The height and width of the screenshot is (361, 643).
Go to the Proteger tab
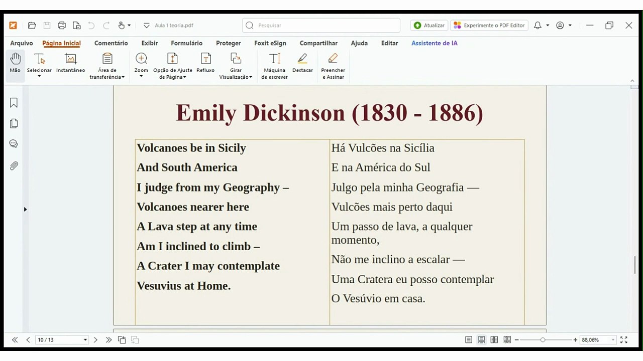[229, 43]
